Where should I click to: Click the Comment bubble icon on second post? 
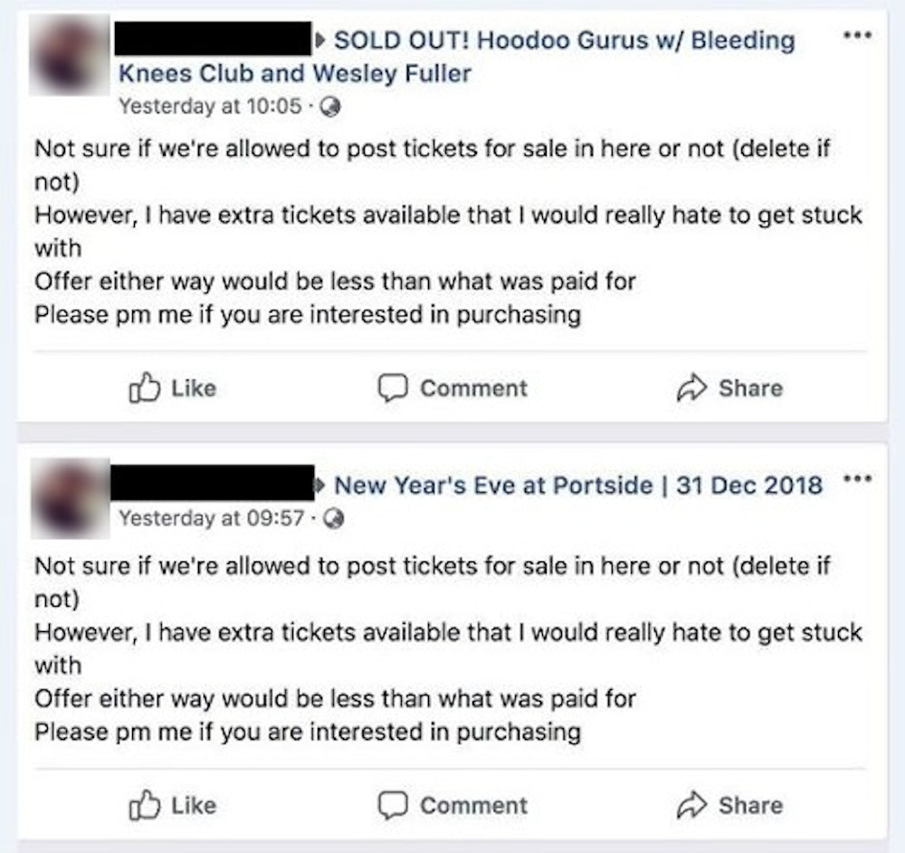tap(392, 805)
